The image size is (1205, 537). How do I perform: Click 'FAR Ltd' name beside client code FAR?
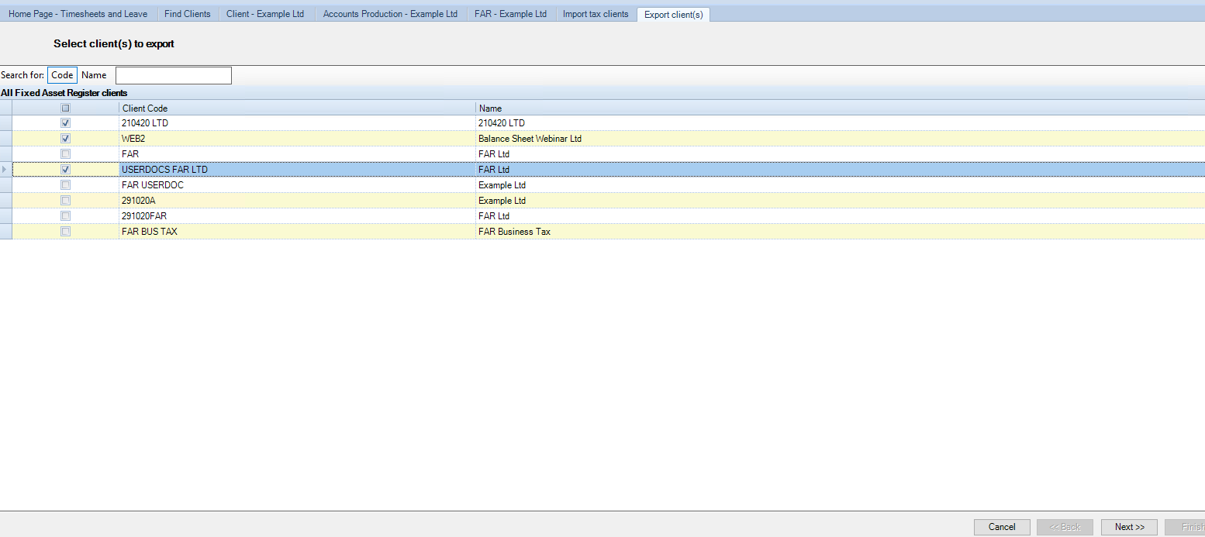tap(494, 154)
